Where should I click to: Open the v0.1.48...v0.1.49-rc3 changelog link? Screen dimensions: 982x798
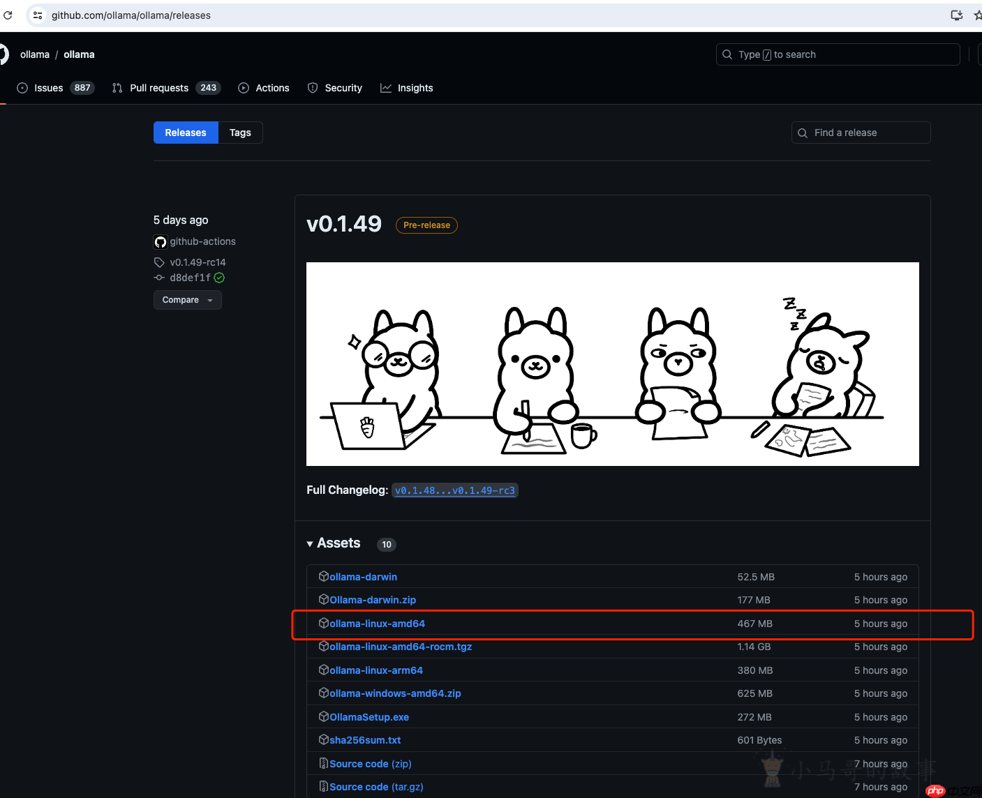pos(454,490)
